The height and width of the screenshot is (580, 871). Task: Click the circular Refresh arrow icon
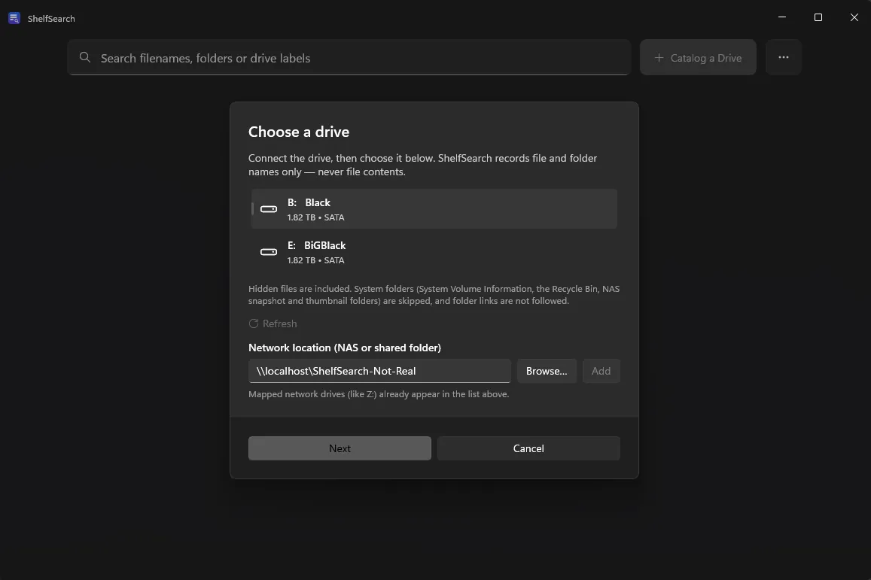(253, 323)
